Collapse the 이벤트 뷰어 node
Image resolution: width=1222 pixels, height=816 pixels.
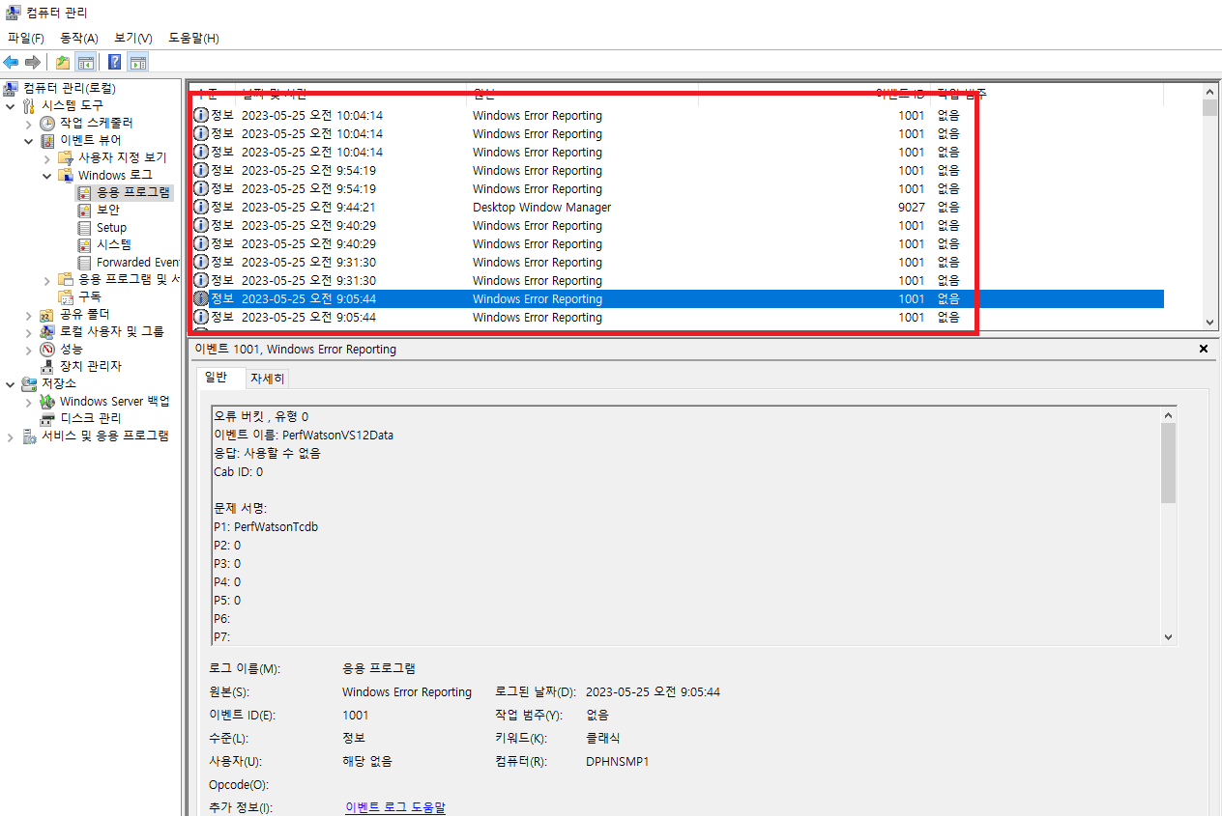point(29,140)
